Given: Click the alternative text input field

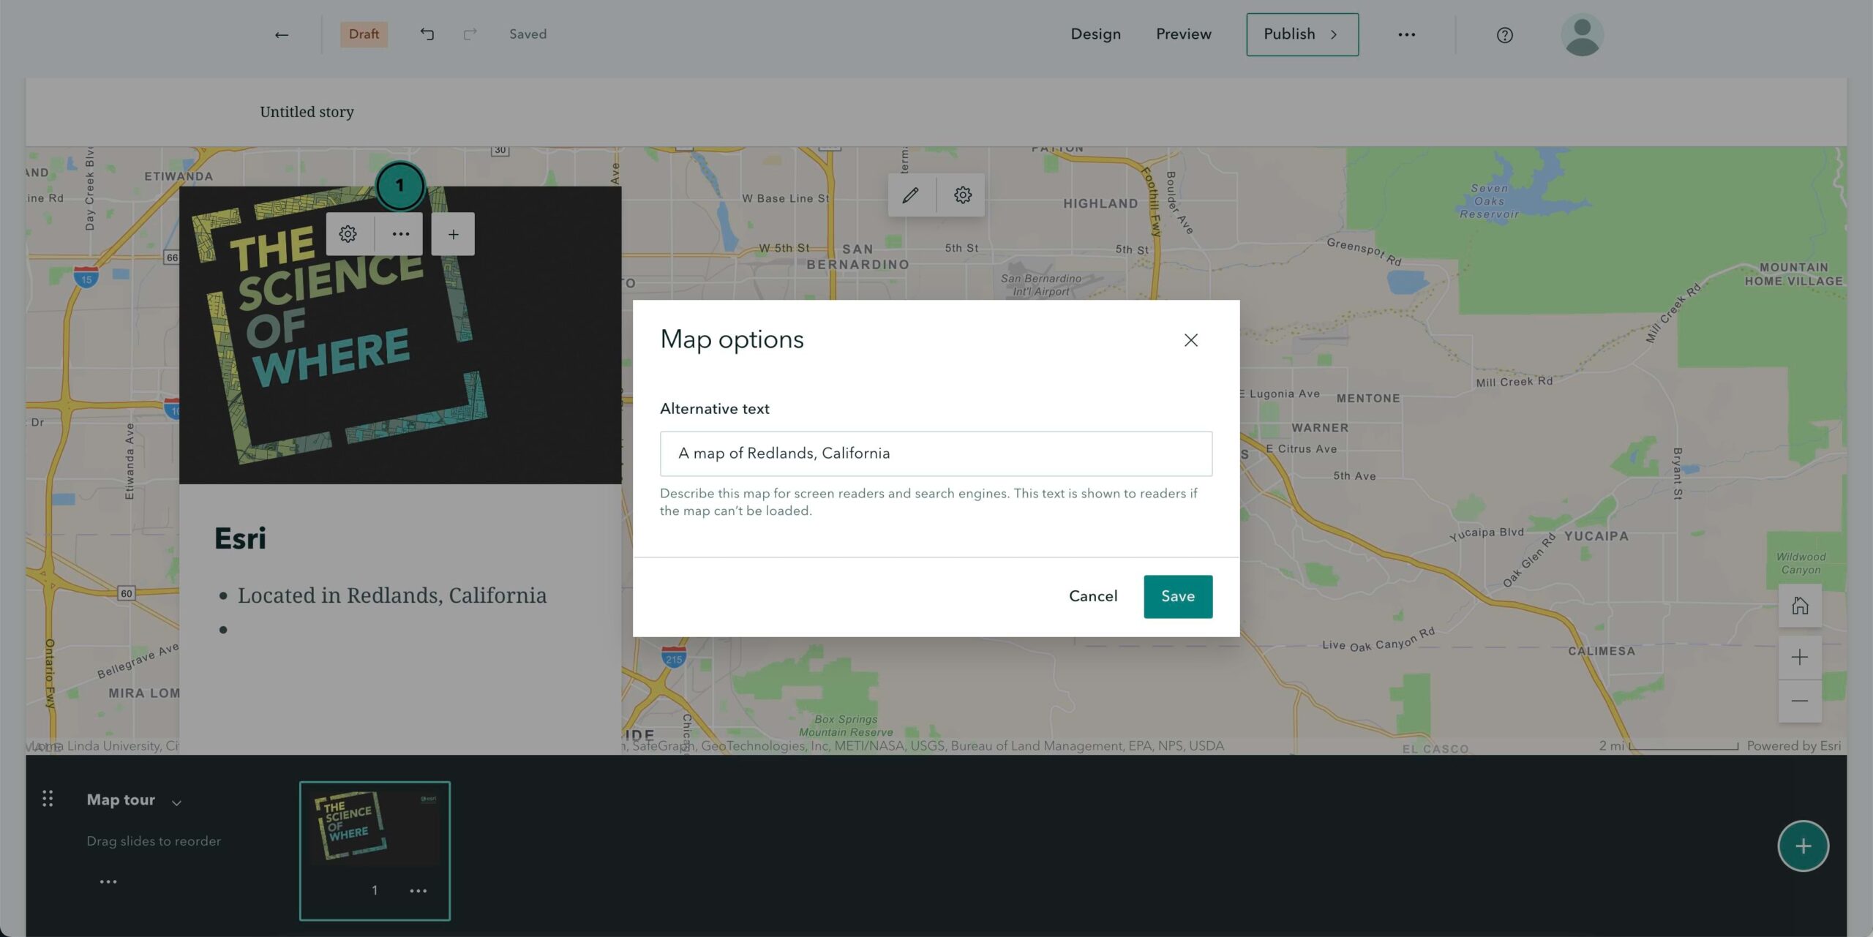Looking at the screenshot, I should click(936, 453).
